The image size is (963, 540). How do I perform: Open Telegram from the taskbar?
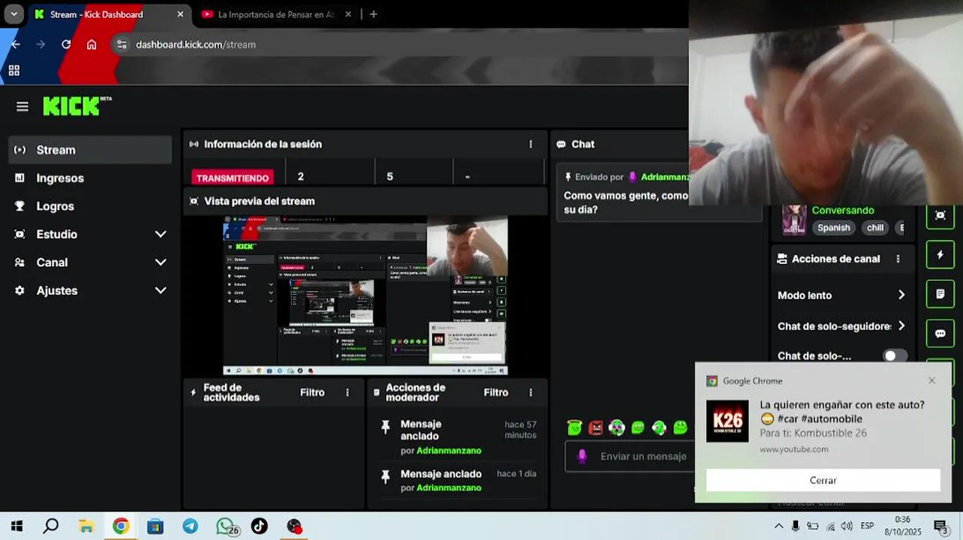(x=190, y=526)
